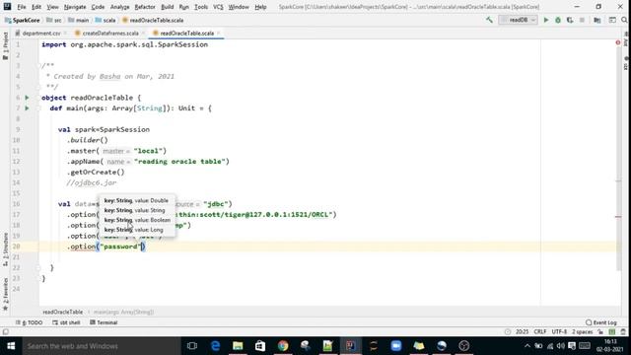Open Zoom from the taskbar

[x=396, y=346]
